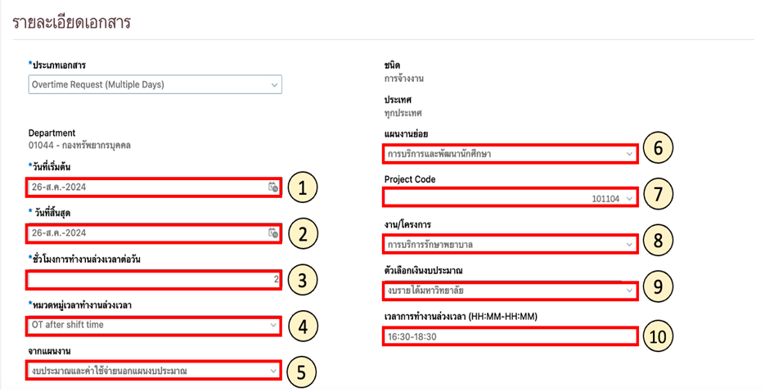The width and height of the screenshot is (765, 392).
Task: Open calendar picker for วันที่สิ้นสุด
Action: (x=273, y=233)
